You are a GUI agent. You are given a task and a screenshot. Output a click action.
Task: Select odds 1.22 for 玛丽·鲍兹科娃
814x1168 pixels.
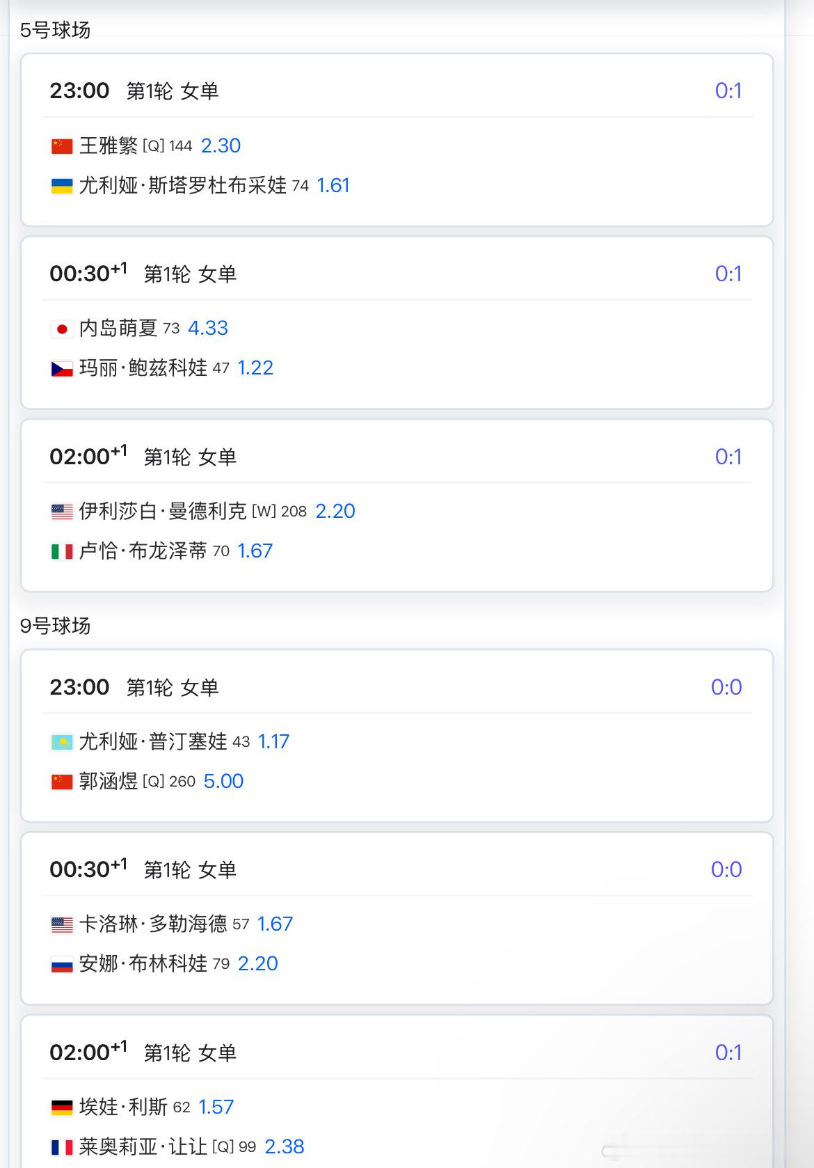coord(255,368)
